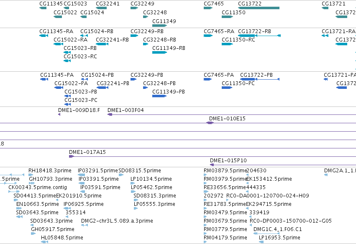Select transcript CG11345-RA
This screenshot has height=244, width=356.
pyautogui.click(x=56, y=31)
